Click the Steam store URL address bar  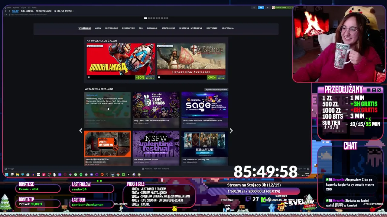[29, 14]
